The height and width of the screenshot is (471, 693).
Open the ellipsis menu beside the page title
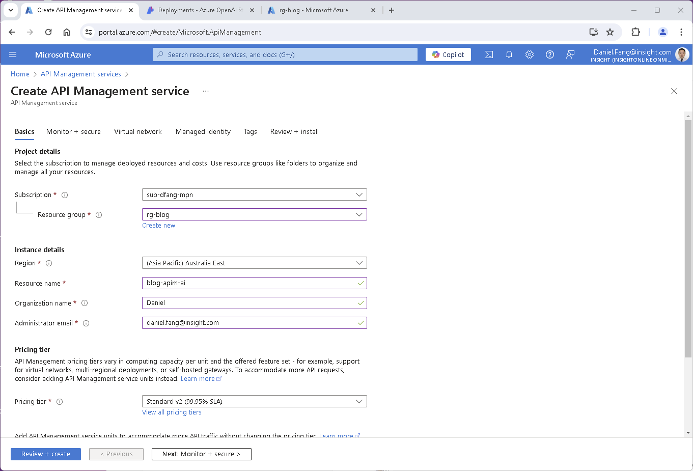206,91
